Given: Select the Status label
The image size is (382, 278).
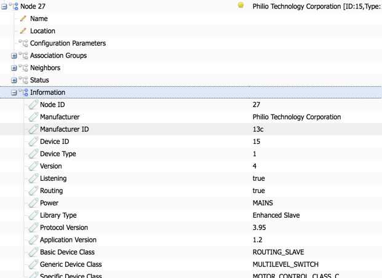Looking at the screenshot, I should click(x=39, y=80).
